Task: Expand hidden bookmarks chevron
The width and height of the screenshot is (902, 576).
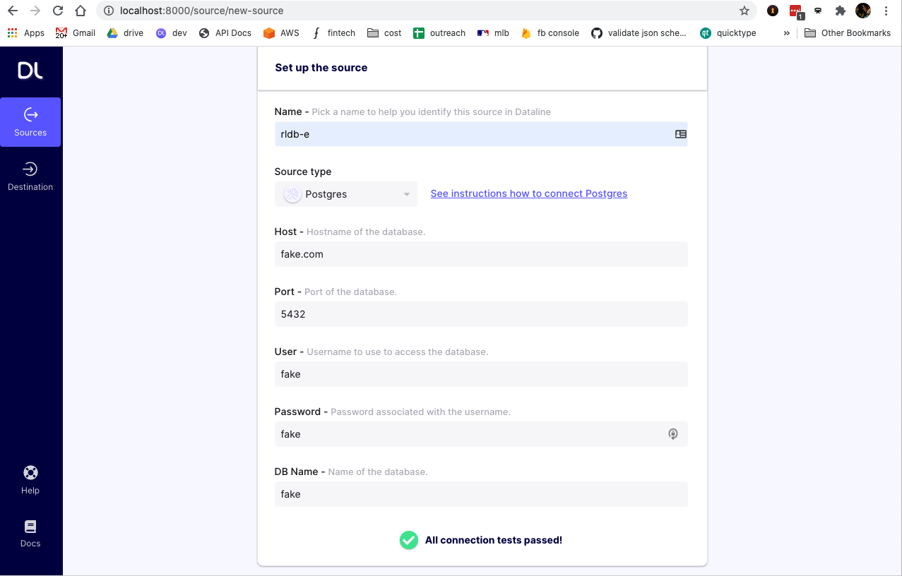Action: tap(787, 32)
